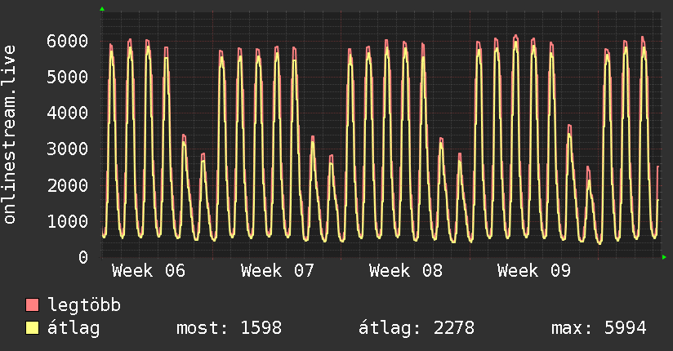Screen dimensions: 673x351
Task: Click the "max: 5994" statistic
Action: (x=599, y=328)
